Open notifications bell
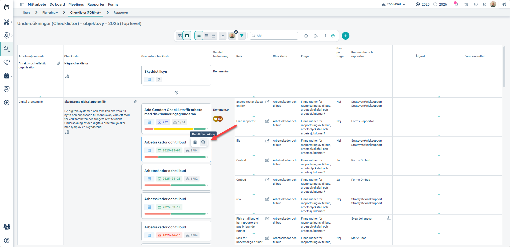510x247 pixels. [456, 4]
